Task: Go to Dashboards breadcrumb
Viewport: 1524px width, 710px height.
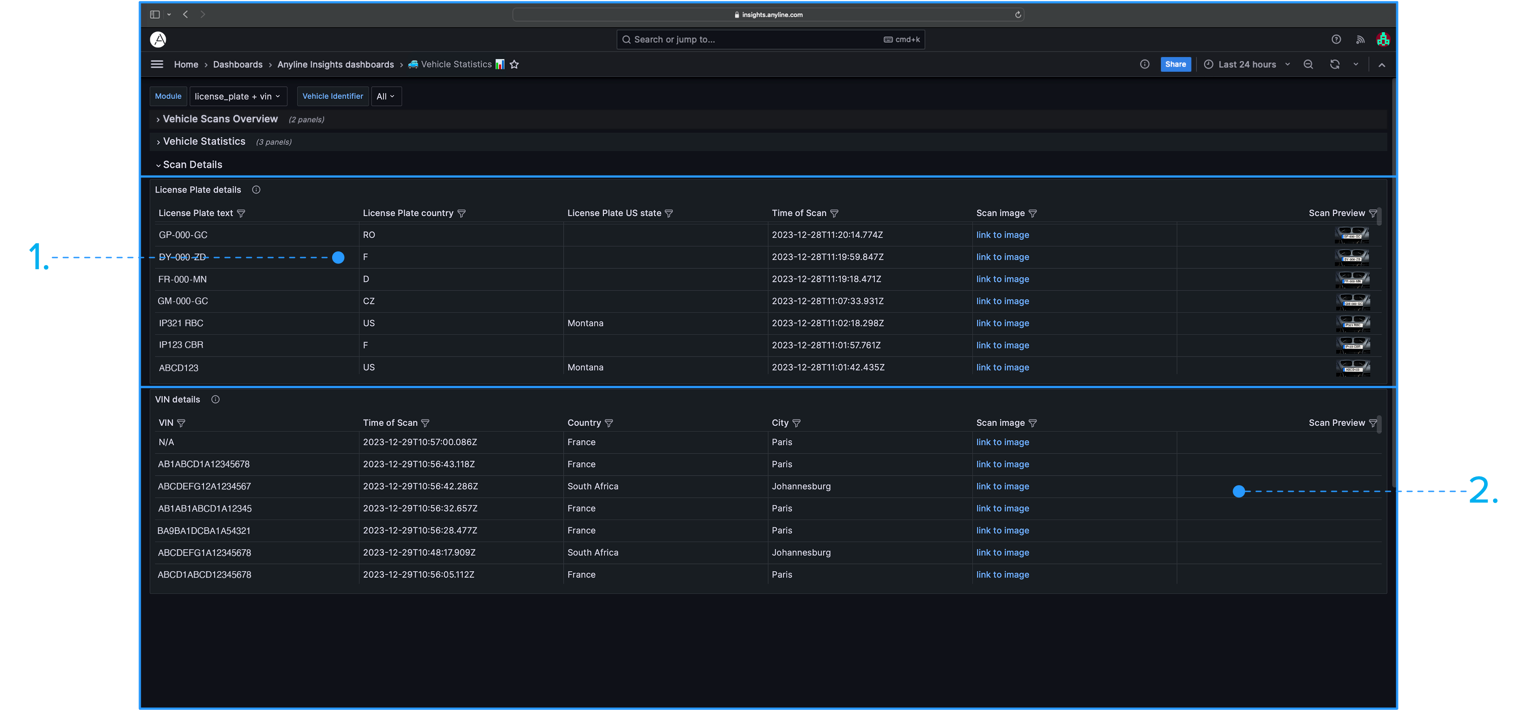Action: tap(237, 65)
